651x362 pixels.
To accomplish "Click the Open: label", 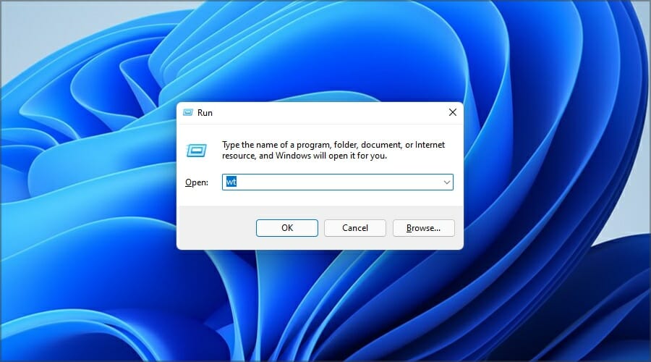I will [197, 182].
